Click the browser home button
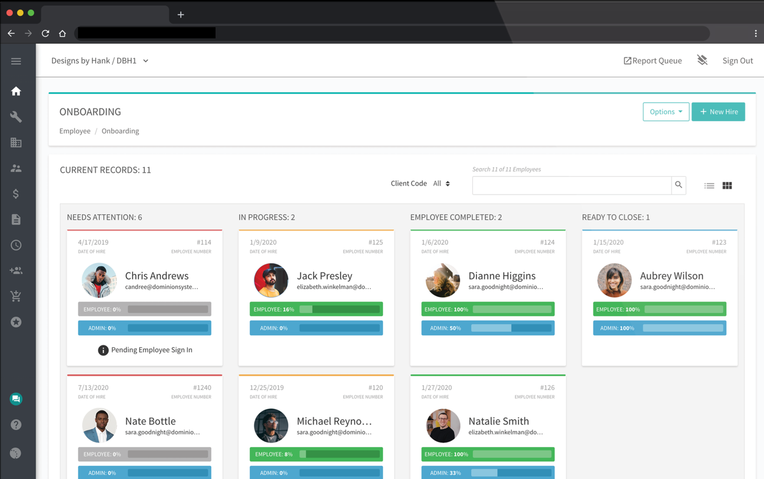Image resolution: width=764 pixels, height=479 pixels. 63,34
